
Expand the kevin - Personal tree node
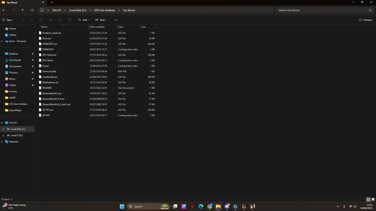click(2, 41)
